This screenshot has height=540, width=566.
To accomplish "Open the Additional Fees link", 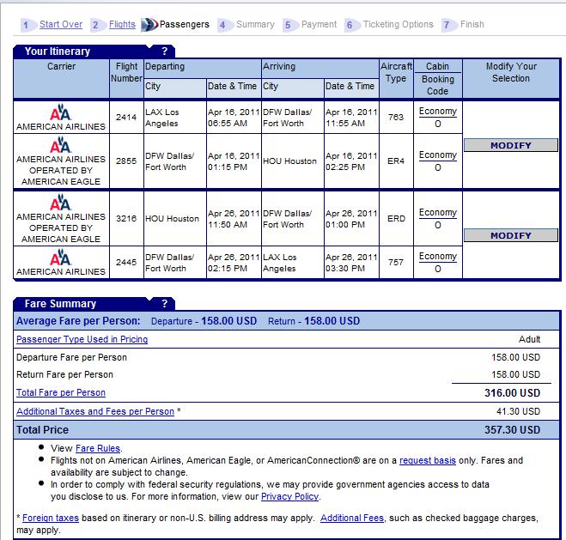I will [352, 518].
